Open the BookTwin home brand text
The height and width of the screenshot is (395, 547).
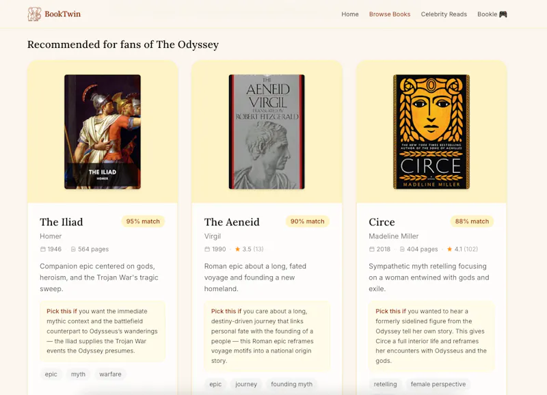pyautogui.click(x=62, y=14)
